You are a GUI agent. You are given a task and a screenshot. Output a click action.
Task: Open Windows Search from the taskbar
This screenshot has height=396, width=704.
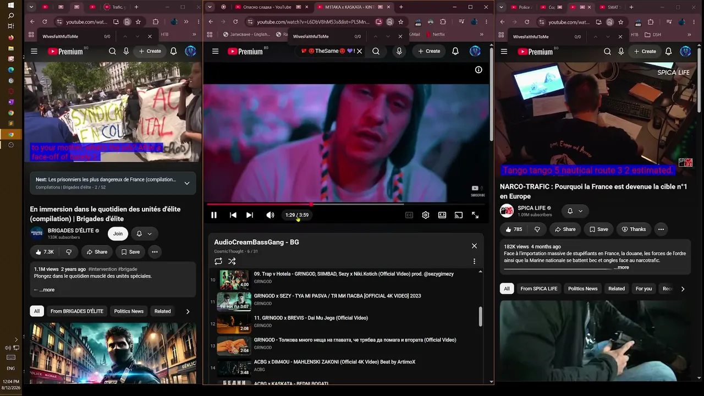11,15
